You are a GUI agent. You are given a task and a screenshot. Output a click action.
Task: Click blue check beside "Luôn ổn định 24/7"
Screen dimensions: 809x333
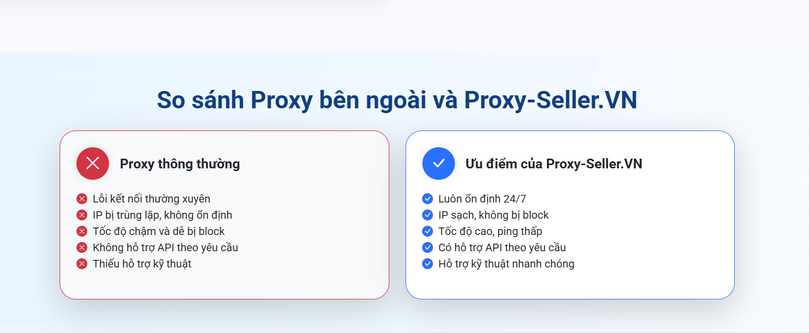click(x=427, y=199)
